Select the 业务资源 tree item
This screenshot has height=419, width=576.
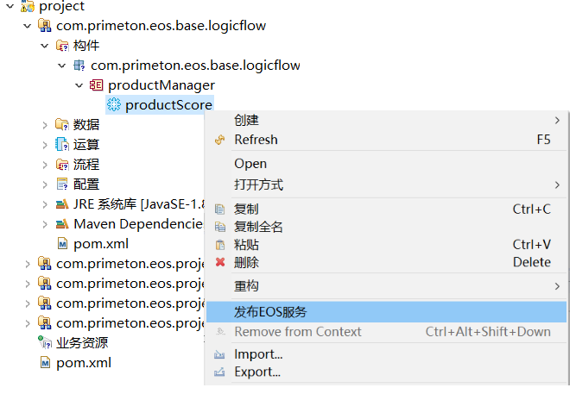click(81, 343)
